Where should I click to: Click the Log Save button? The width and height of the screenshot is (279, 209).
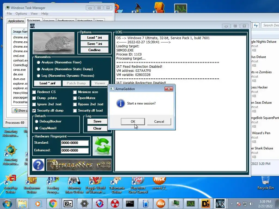pos(97,121)
